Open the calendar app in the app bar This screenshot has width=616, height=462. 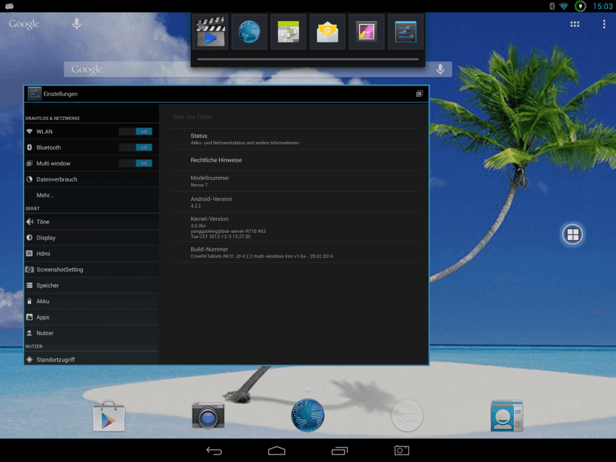pos(288,32)
